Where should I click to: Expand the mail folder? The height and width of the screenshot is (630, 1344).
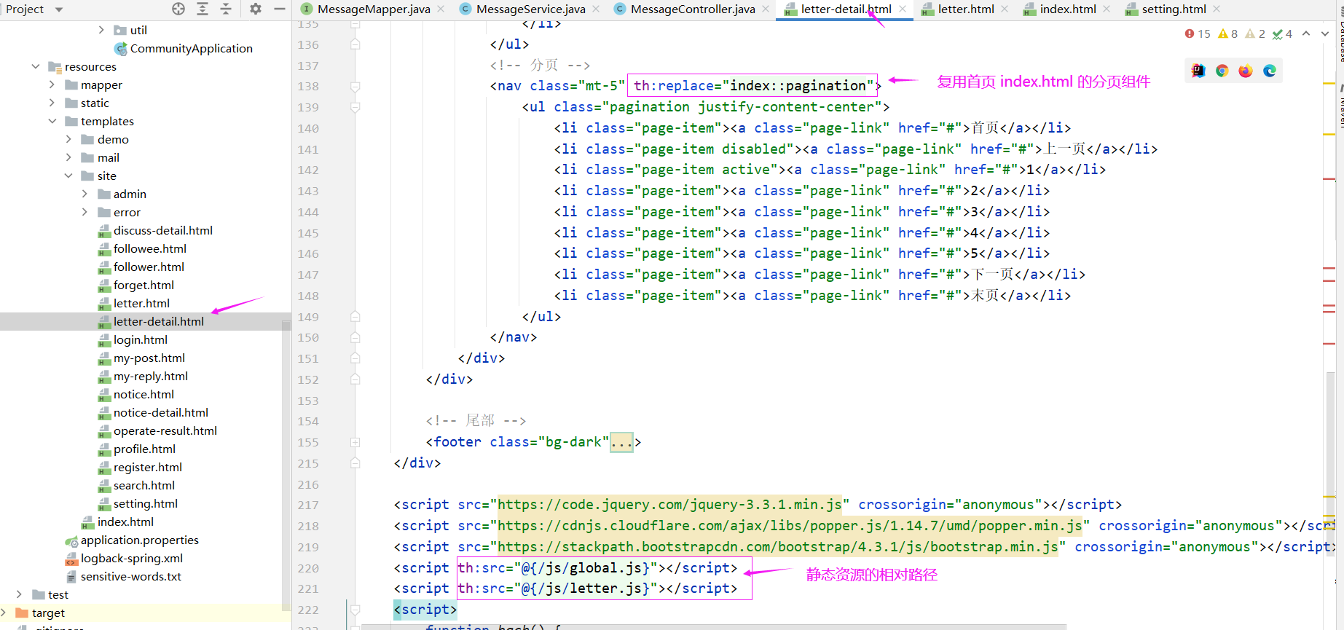click(x=68, y=157)
